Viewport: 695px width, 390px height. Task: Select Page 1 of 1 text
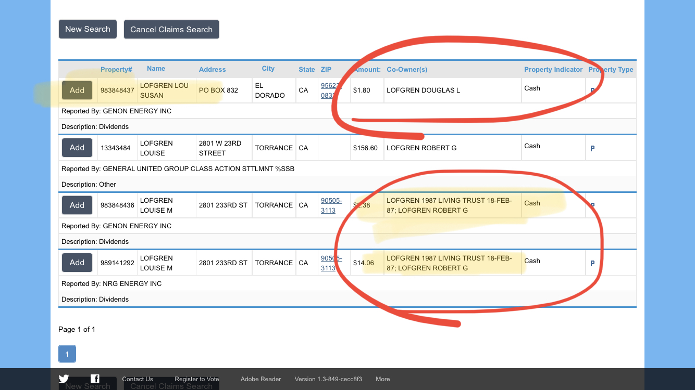77,330
